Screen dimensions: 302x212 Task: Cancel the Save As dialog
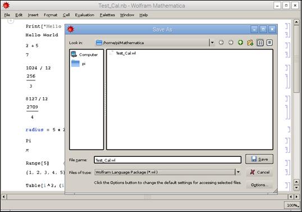click(x=259, y=172)
